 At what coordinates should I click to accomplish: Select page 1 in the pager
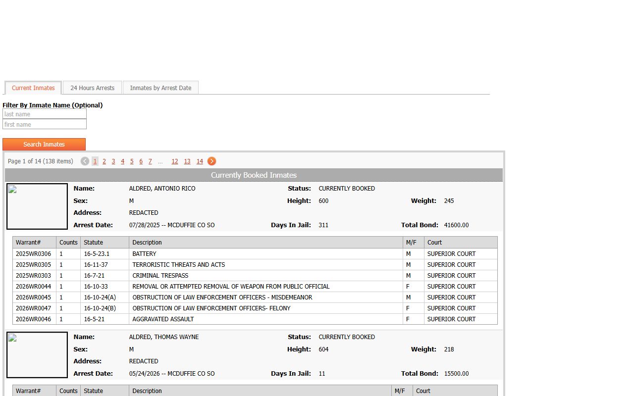(x=95, y=161)
